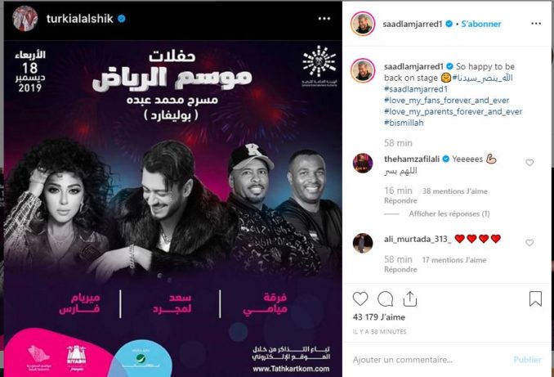Open ali_murtada_313_'s avatar

(363, 243)
